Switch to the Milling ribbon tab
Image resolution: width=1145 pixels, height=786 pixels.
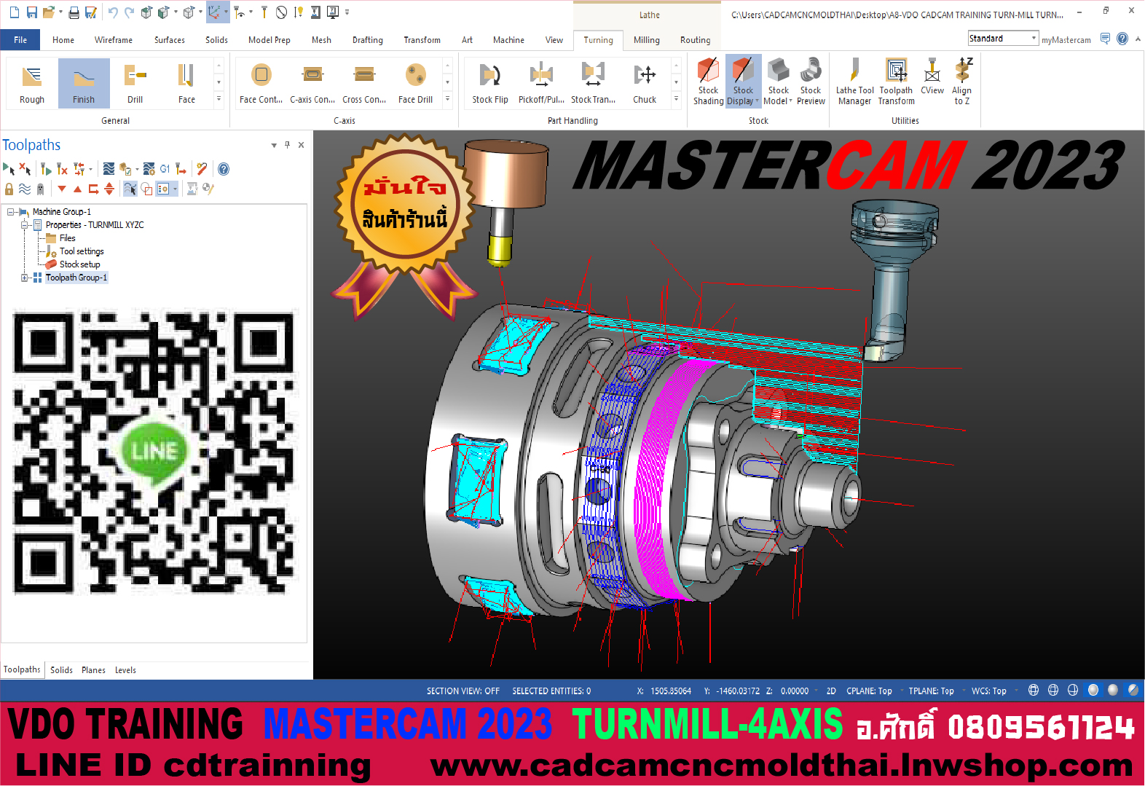pos(646,40)
